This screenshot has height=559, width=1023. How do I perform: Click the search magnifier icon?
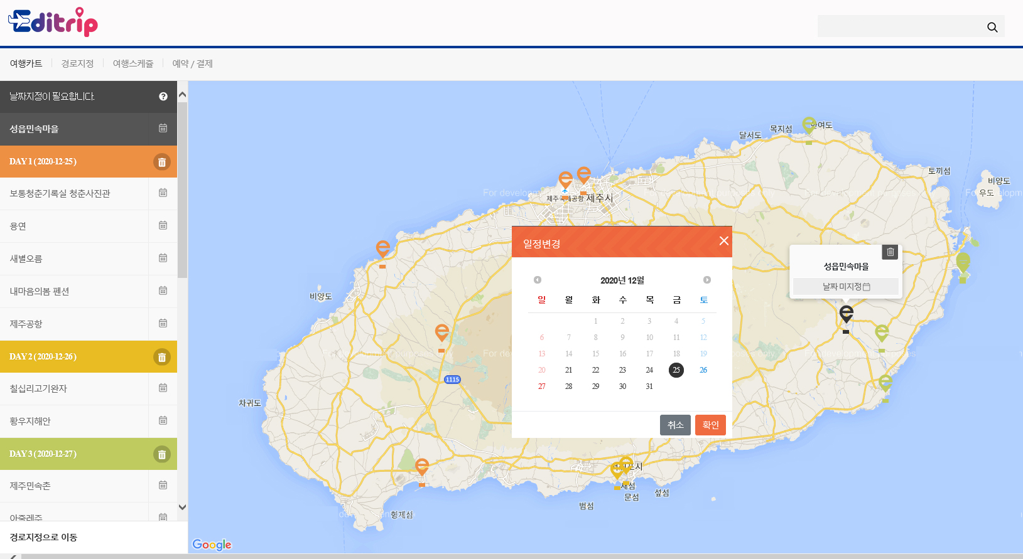point(992,27)
